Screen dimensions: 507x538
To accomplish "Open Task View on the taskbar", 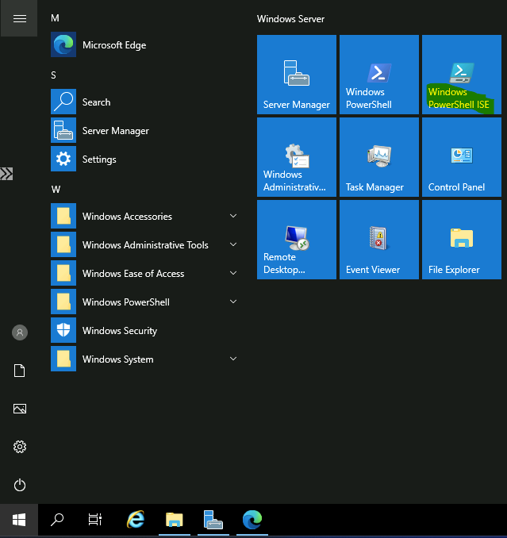I will point(95,520).
